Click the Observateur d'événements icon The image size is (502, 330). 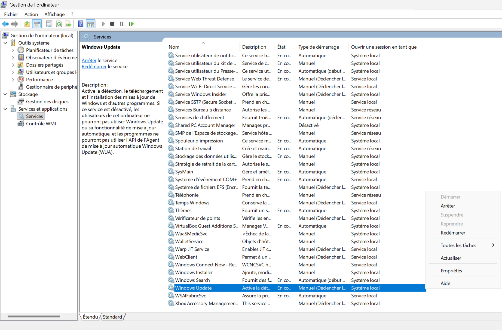pyautogui.click(x=21, y=57)
